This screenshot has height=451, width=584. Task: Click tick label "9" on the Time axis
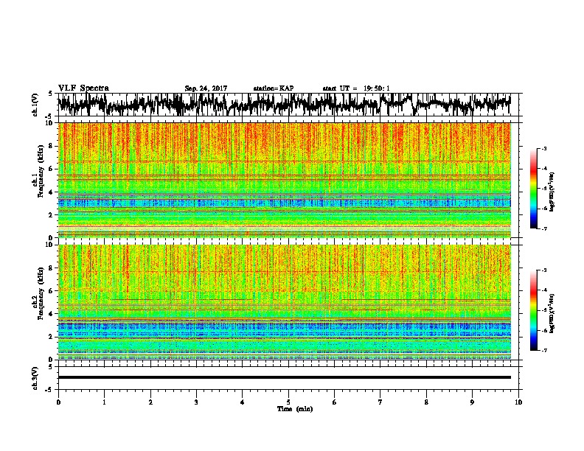(x=472, y=402)
